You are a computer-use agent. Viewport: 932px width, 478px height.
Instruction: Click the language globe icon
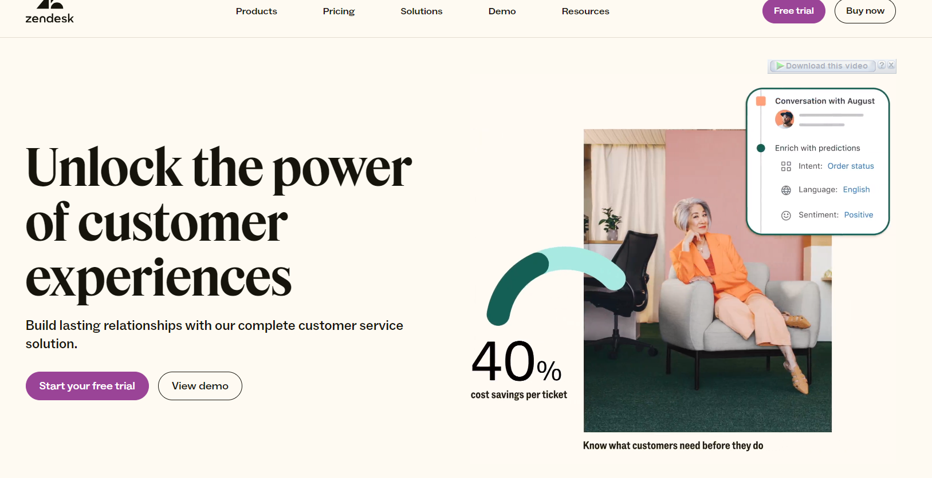[786, 190]
